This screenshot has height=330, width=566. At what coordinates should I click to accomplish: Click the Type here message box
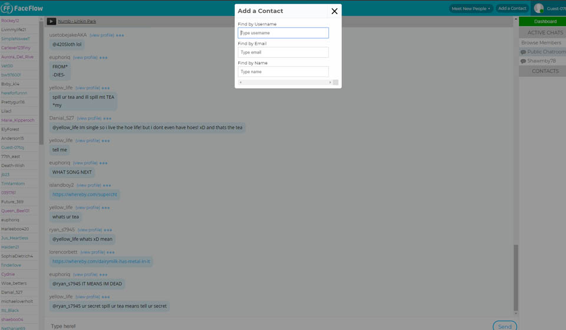pos(265,326)
